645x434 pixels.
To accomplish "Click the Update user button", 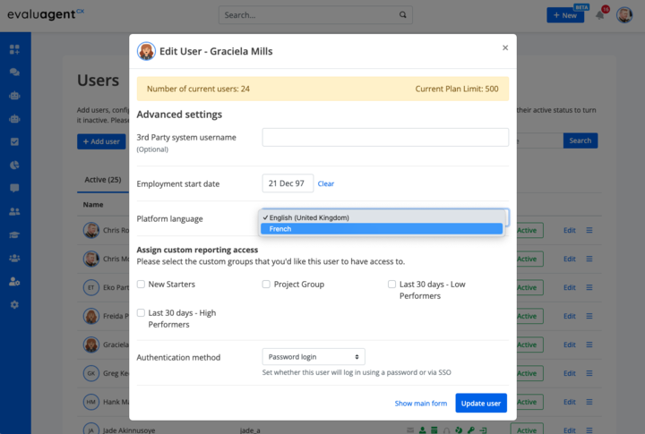I will point(481,404).
